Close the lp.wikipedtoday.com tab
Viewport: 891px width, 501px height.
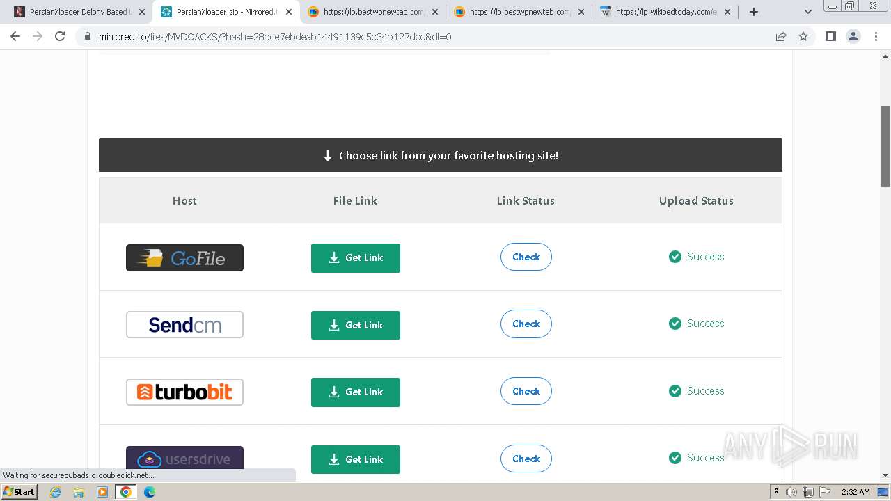click(727, 12)
